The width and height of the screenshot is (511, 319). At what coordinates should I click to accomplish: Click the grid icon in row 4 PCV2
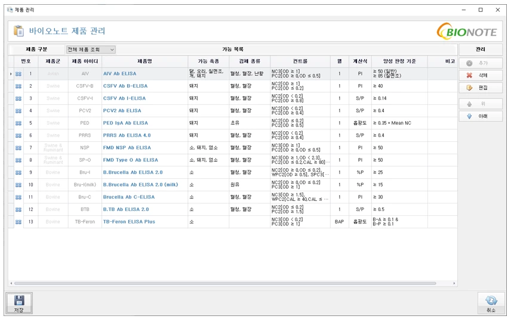click(x=19, y=111)
